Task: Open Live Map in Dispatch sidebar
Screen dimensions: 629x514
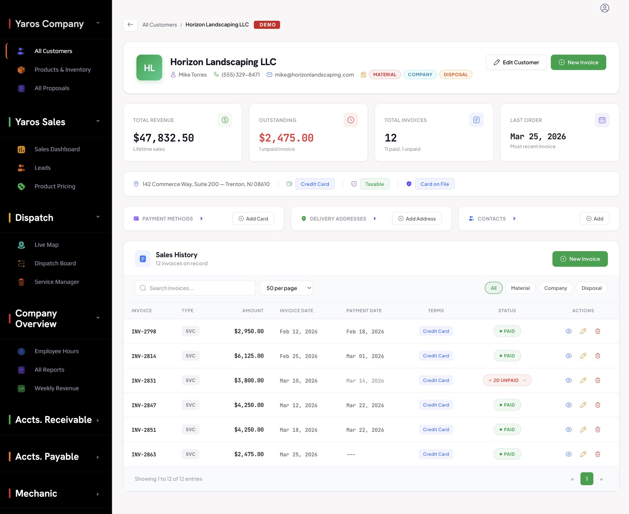Action: coord(46,245)
